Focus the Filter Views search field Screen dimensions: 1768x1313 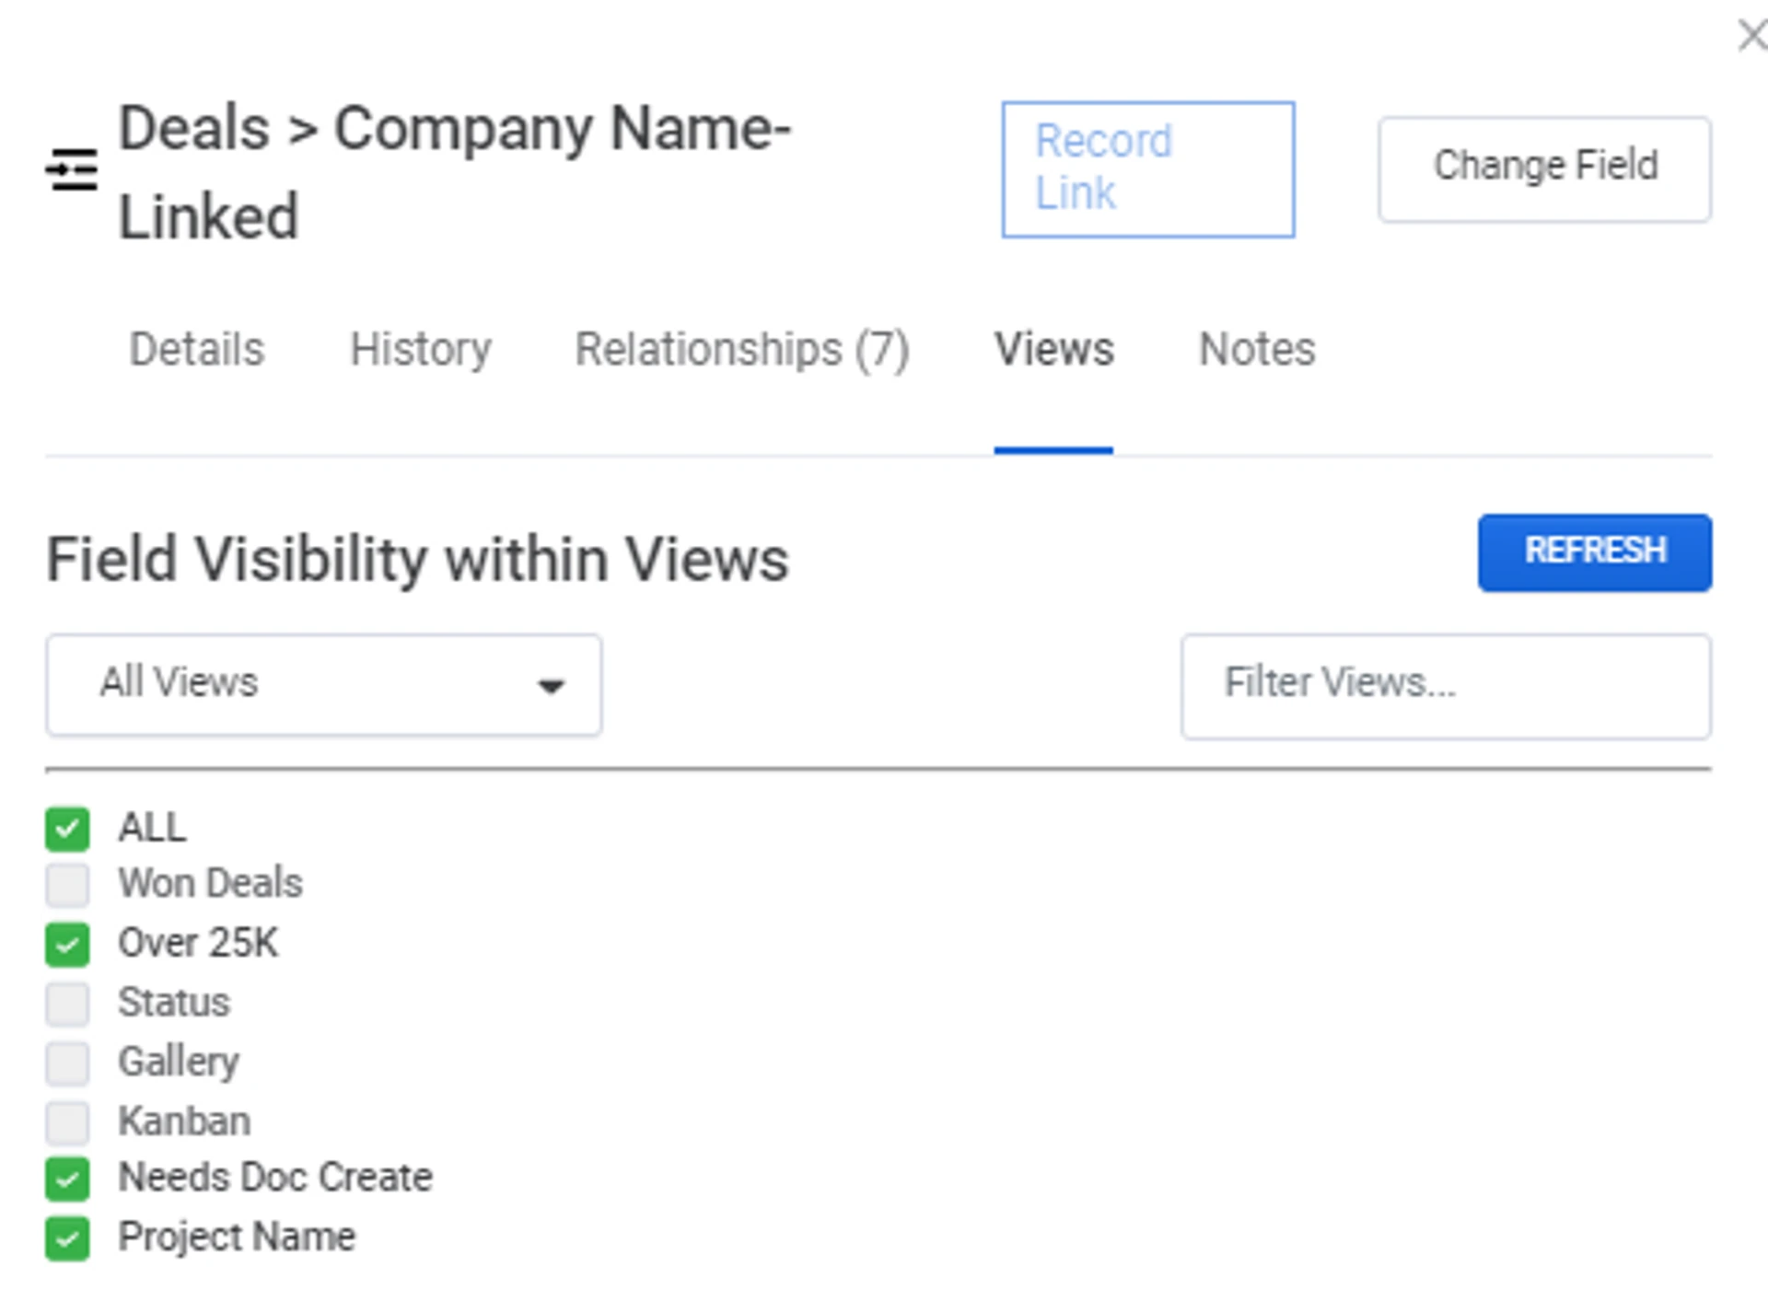(x=1446, y=686)
